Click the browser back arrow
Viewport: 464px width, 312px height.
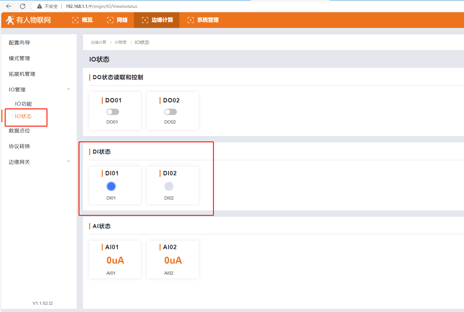pos(9,6)
